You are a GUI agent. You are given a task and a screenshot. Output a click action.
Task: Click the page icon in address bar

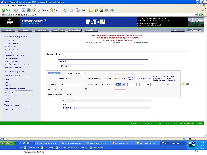9,15
